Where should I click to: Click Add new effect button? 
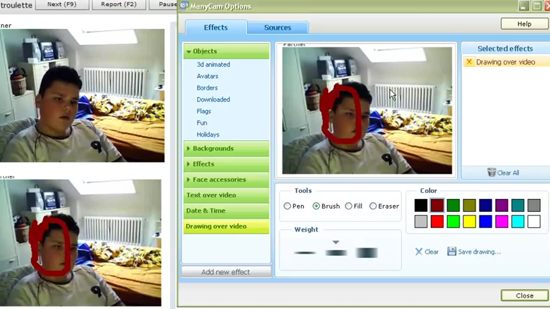click(x=226, y=272)
